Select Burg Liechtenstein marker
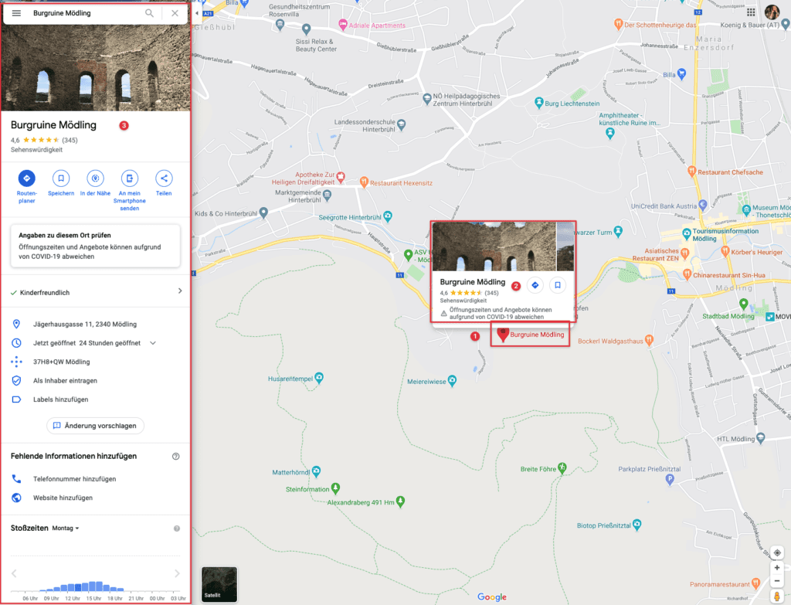791x605 pixels. [538, 103]
